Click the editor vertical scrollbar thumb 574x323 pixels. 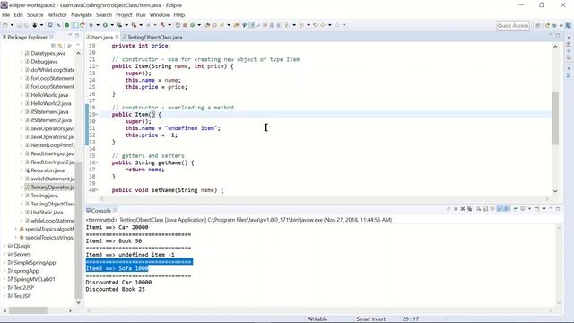pyautogui.click(x=555, y=118)
